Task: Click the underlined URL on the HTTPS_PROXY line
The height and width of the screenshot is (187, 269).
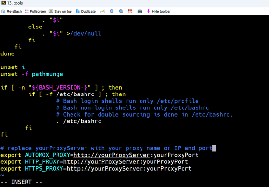Action: coord(105,169)
